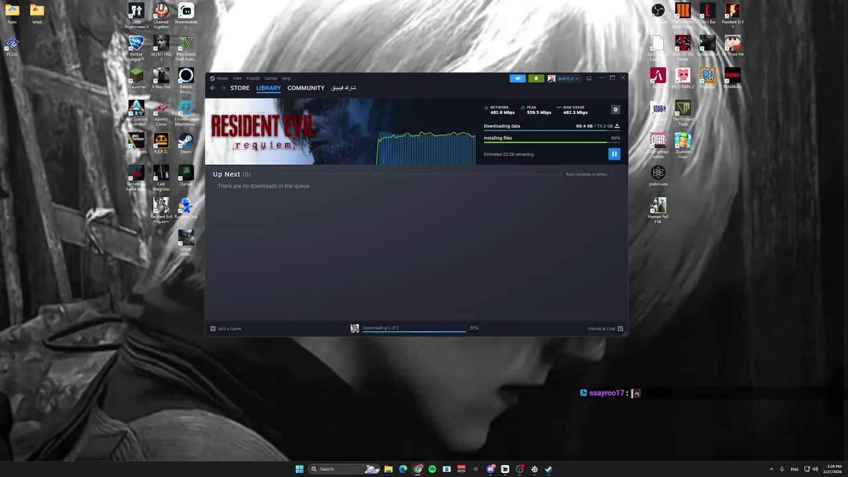The image size is (848, 477).
Task: Select PICO PARK 2 desktop icon
Action: click(683, 79)
